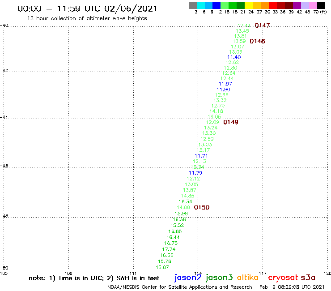331x291 pixels.
Task: Click the subtitle "12 hour collection of altimeter wave heights"
Action: pos(87,18)
